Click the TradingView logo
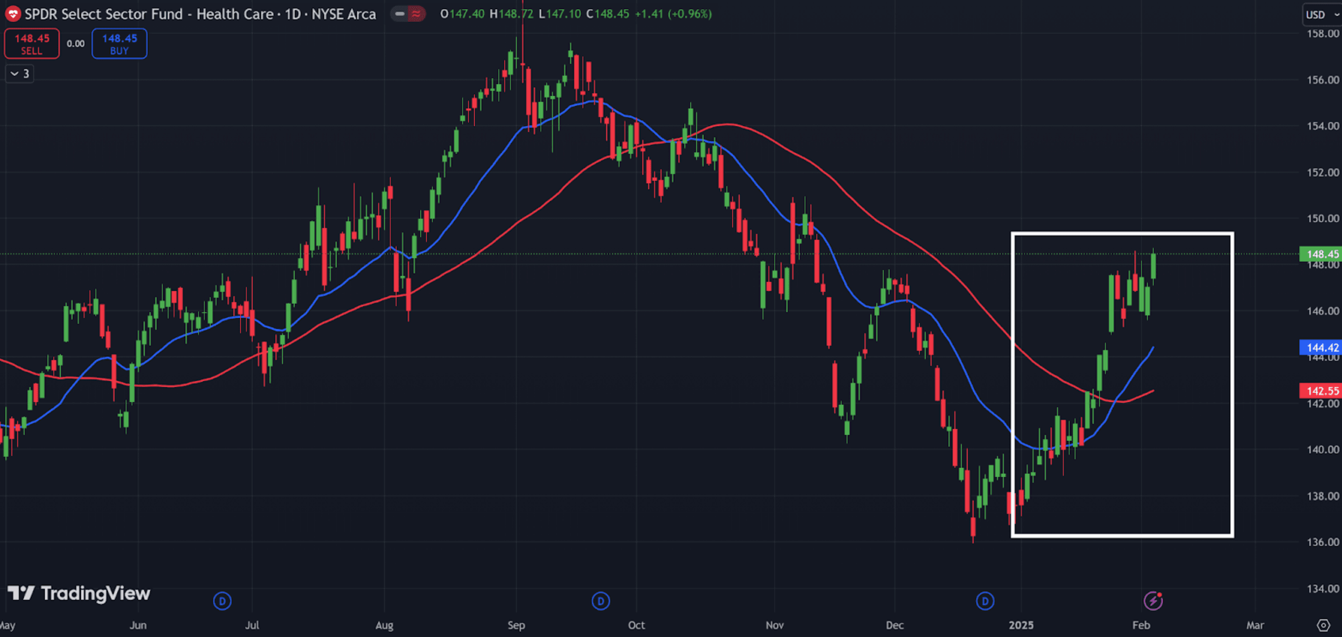The width and height of the screenshot is (1342, 637). 79,593
